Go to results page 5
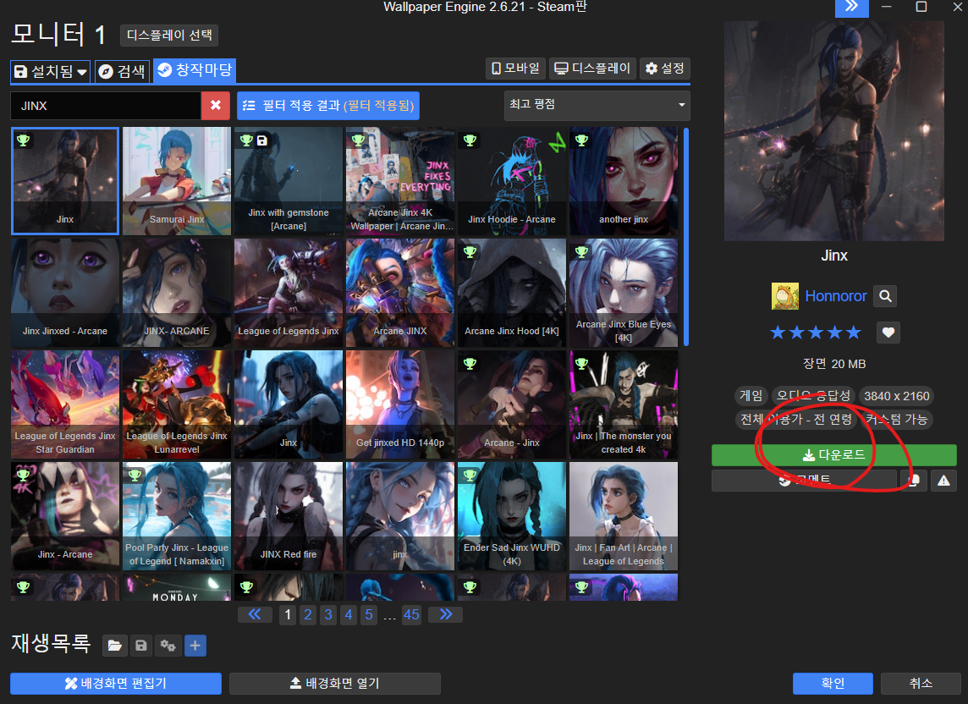968x704 pixels. (369, 614)
